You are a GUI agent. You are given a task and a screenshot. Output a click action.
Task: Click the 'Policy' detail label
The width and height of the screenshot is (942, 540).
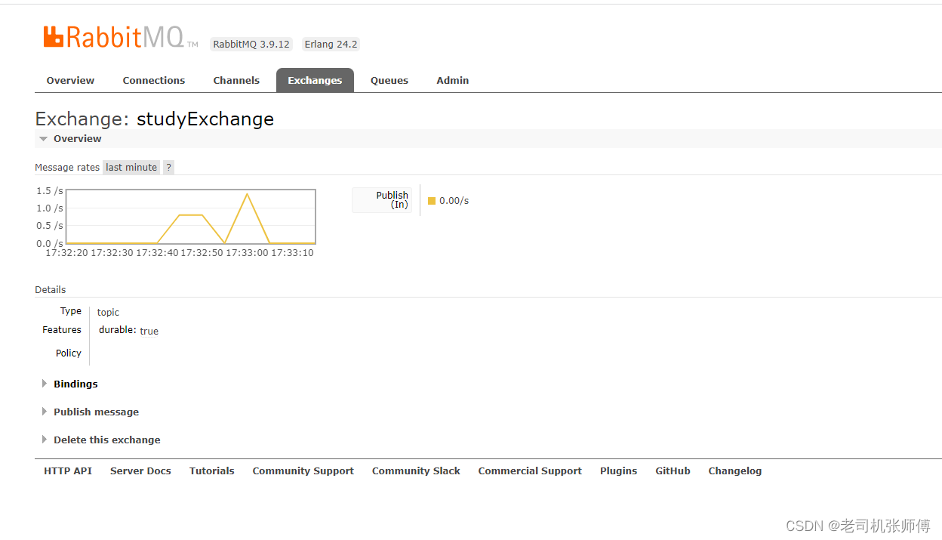coord(69,353)
